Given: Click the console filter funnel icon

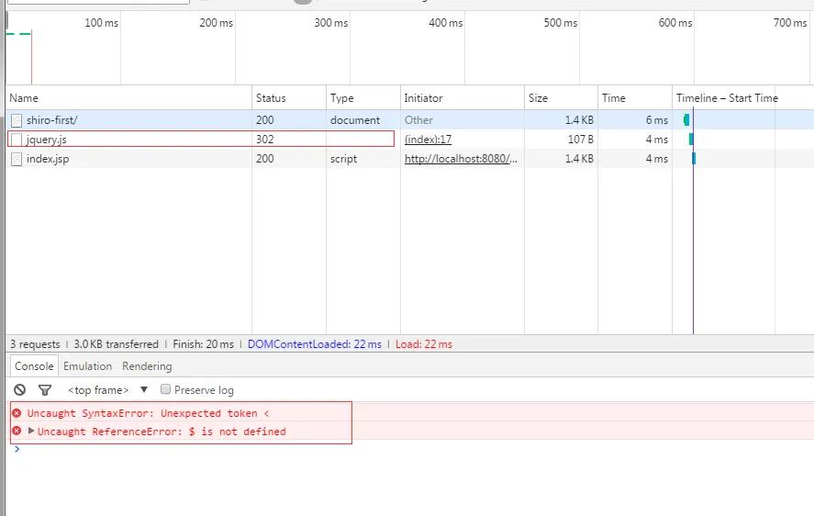Looking at the screenshot, I should (x=44, y=390).
